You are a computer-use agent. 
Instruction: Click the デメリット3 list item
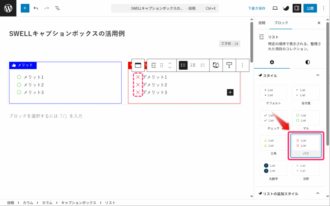coord(155,93)
